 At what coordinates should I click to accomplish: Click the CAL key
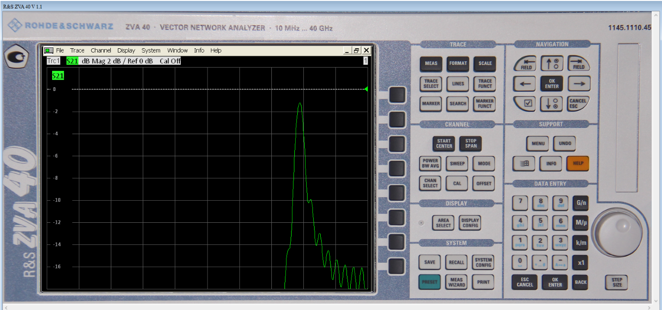click(457, 183)
